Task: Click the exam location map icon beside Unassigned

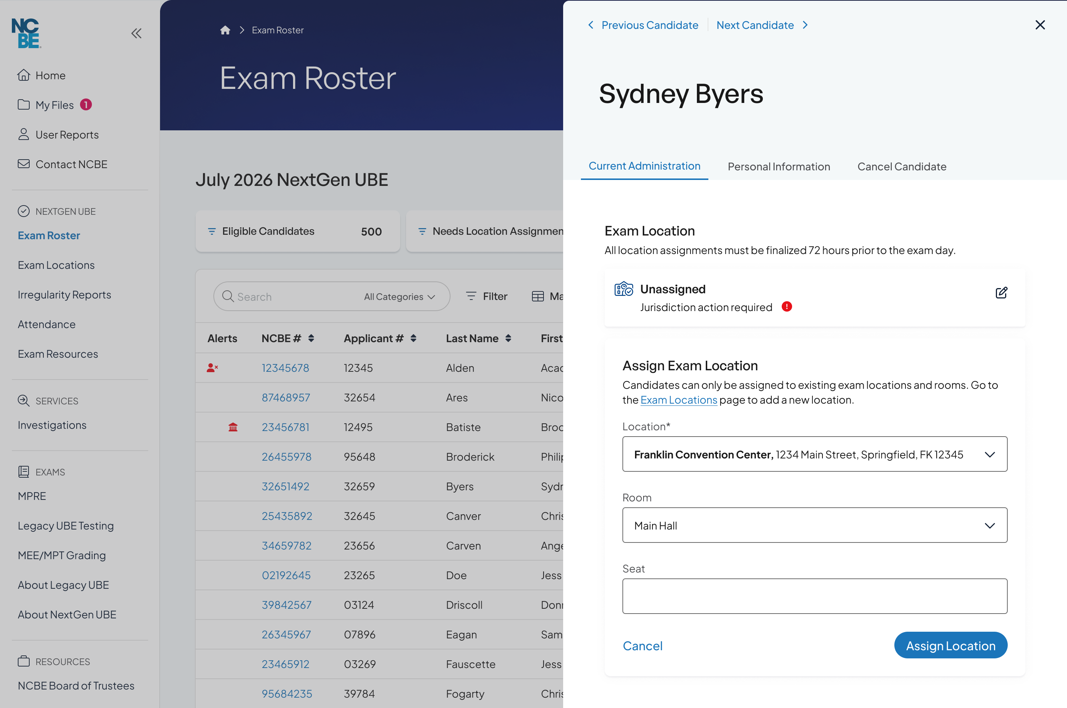Action: click(x=624, y=289)
